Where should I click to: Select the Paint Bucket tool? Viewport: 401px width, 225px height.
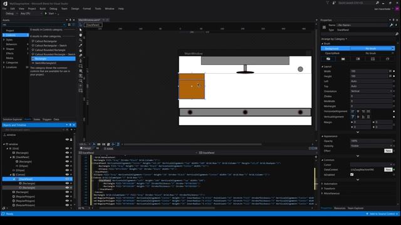coord(81,50)
